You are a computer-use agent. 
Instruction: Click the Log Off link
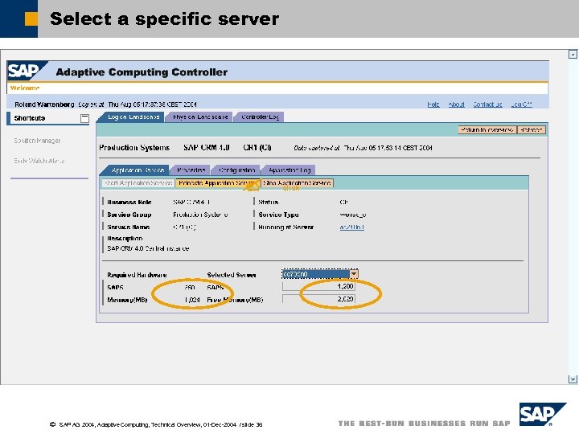click(x=521, y=104)
